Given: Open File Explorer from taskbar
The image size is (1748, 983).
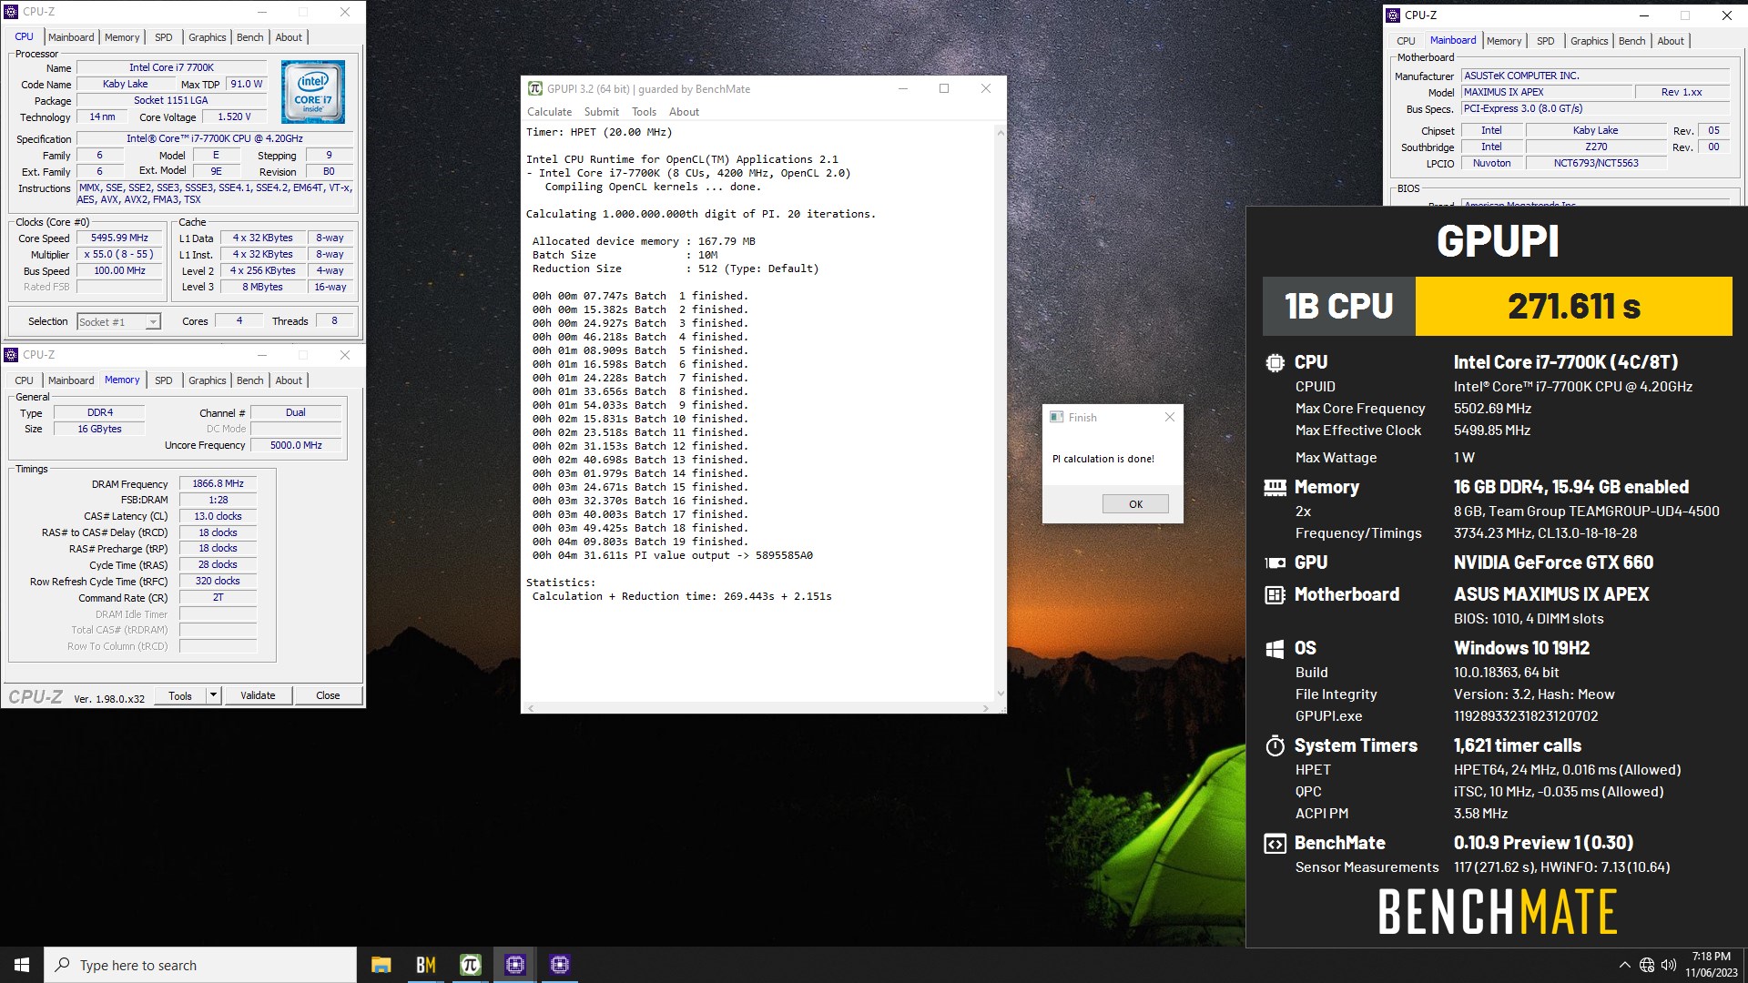Looking at the screenshot, I should (381, 965).
